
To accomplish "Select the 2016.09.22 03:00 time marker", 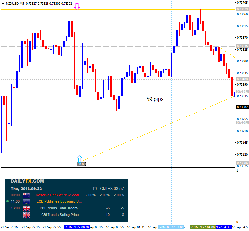I will point(171,227).
